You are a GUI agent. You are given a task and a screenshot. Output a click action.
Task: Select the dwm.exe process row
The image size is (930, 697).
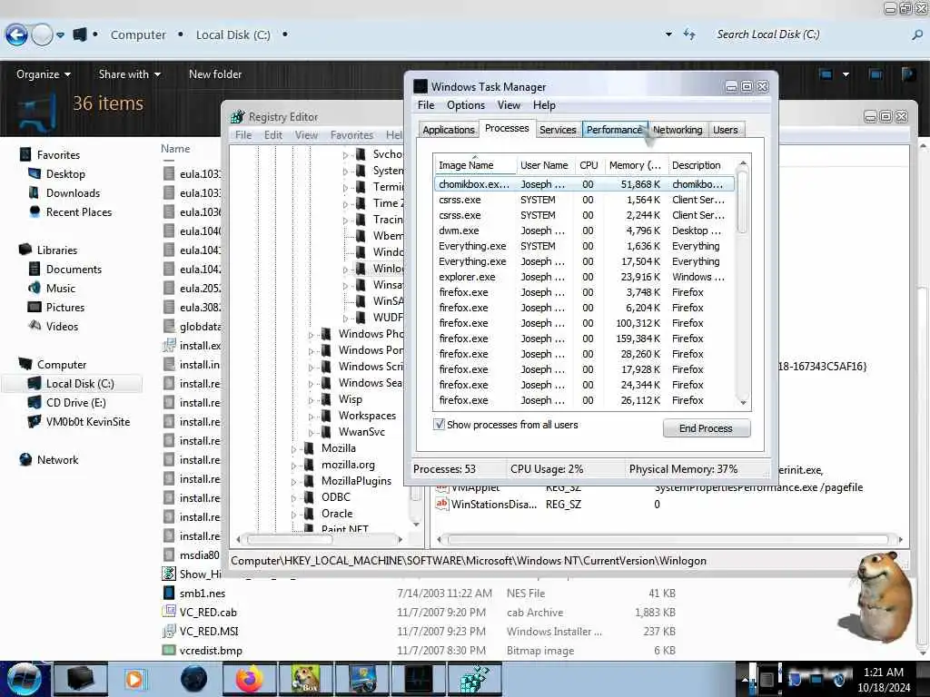[x=584, y=231]
